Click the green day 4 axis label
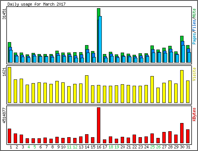 (x=29, y=147)
